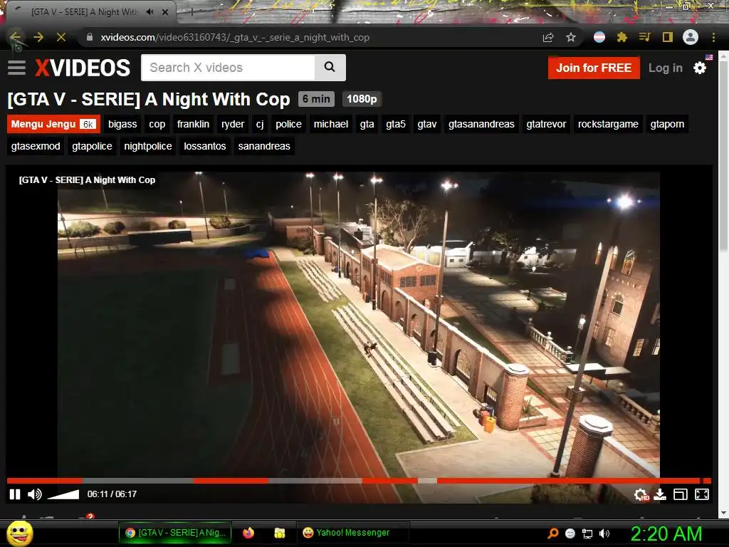Screen dimensions: 729x547
Task: Open video quality HD settings
Action: 641,494
